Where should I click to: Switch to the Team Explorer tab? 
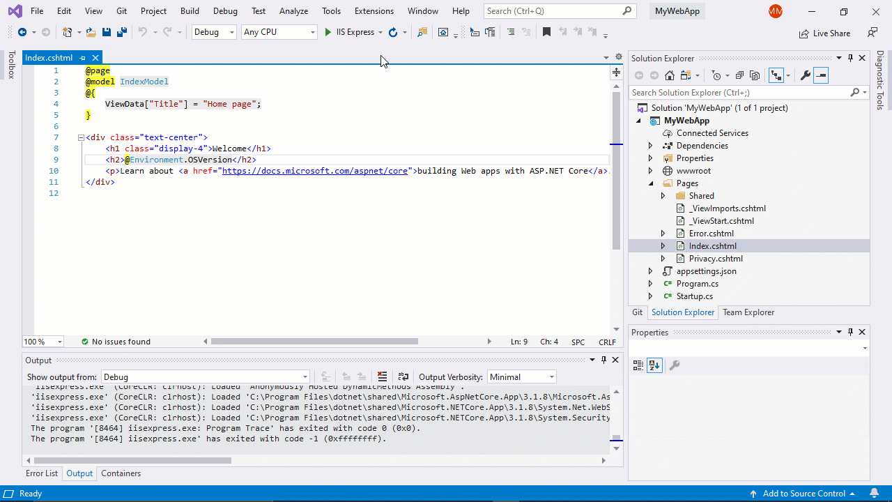click(748, 312)
